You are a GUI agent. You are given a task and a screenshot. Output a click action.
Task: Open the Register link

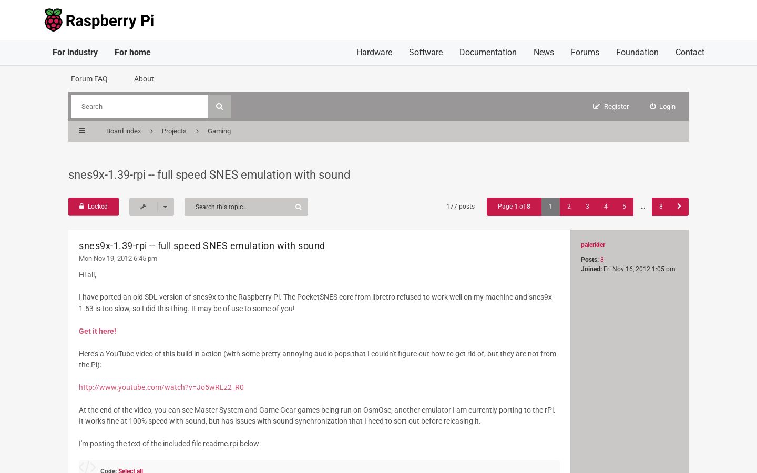[611, 106]
